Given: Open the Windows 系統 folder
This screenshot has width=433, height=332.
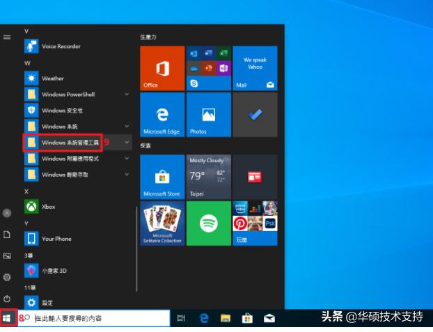Looking at the screenshot, I should (78, 126).
